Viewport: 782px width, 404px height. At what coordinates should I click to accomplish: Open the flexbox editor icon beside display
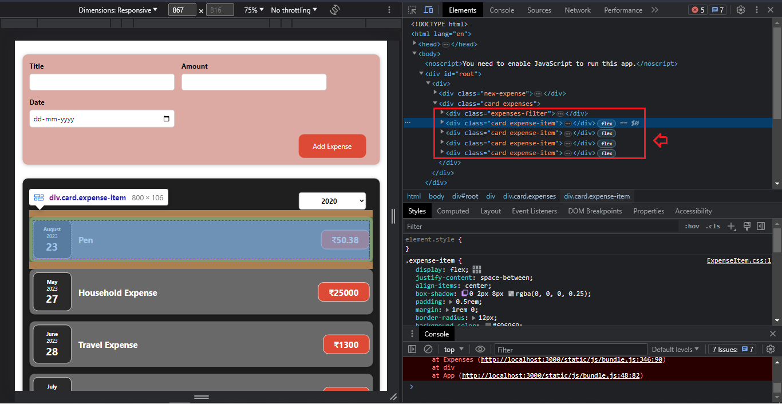pos(477,270)
